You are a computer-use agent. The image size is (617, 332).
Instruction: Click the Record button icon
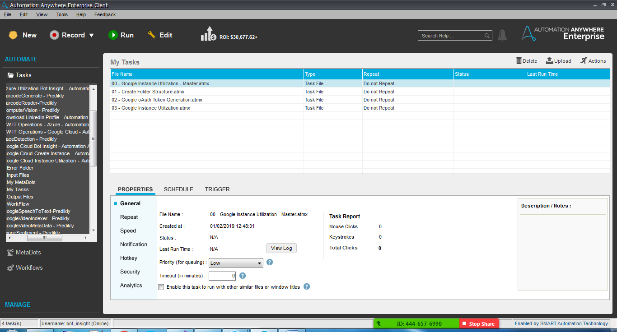tap(55, 35)
